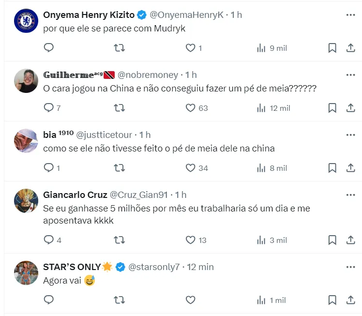Open three-dot menu on Guilherme's tweet
This screenshot has width=362, height=316.
(x=351, y=75)
